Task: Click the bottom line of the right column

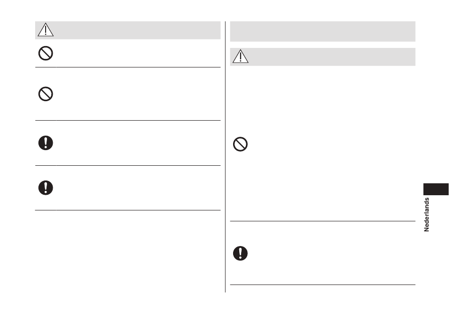Action: click(x=322, y=285)
